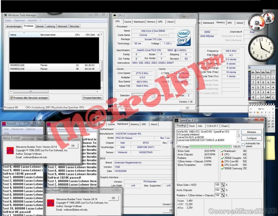Adjust the 92mm Seite + HDD speed stepper

coord(223,185)
